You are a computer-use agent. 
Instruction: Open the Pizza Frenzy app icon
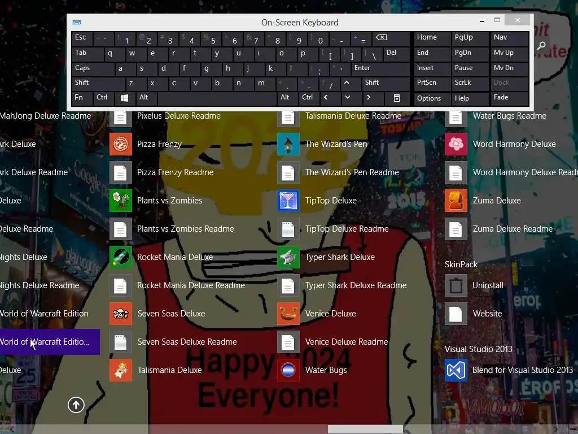pos(121,144)
